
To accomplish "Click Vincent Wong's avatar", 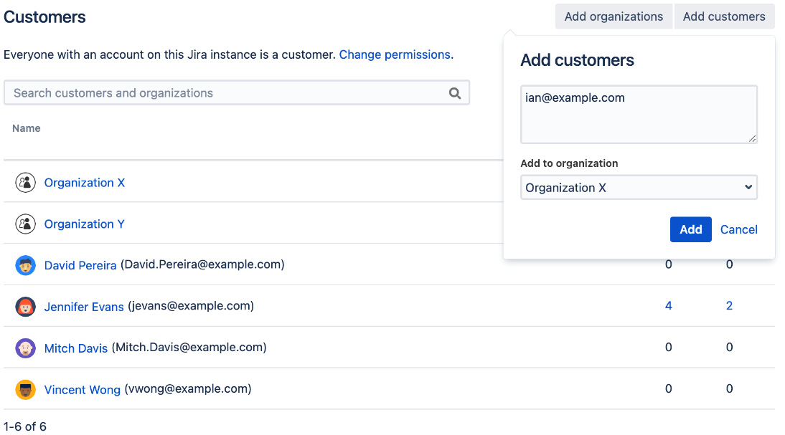I will 25,389.
